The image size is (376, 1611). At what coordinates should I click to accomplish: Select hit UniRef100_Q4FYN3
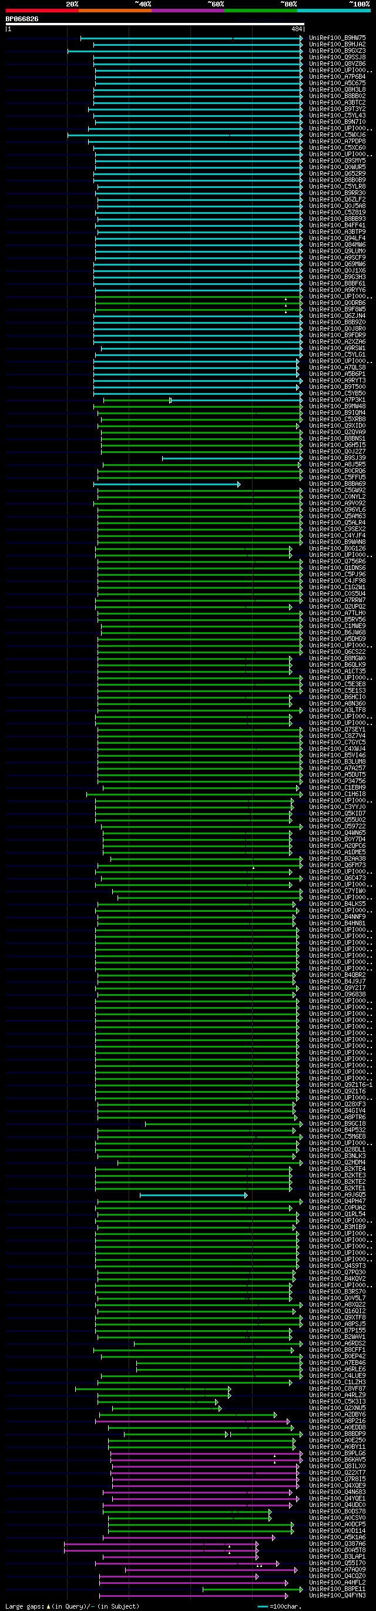337,1595
